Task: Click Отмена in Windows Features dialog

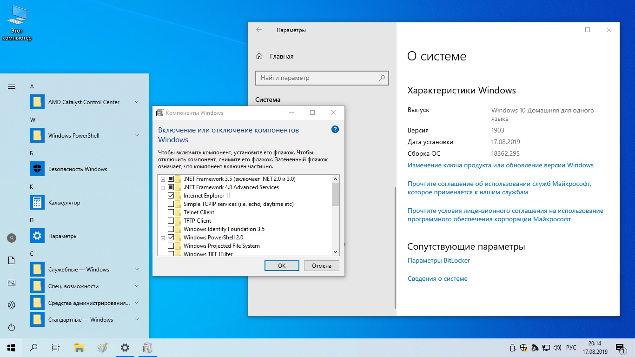Action: point(322,266)
